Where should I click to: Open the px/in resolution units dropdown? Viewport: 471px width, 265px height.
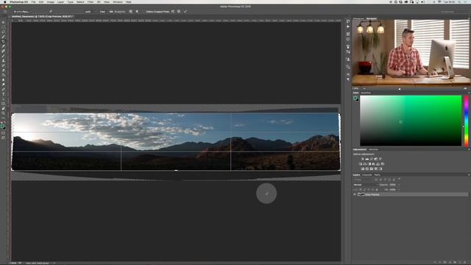tap(91, 12)
